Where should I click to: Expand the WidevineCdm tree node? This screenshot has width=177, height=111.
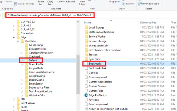[x=22, y=96]
